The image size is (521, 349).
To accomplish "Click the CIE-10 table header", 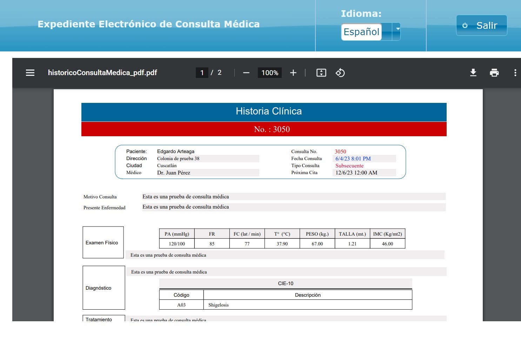I will coord(286,283).
